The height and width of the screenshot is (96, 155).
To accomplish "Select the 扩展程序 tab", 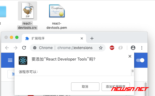I will point(54,38).
